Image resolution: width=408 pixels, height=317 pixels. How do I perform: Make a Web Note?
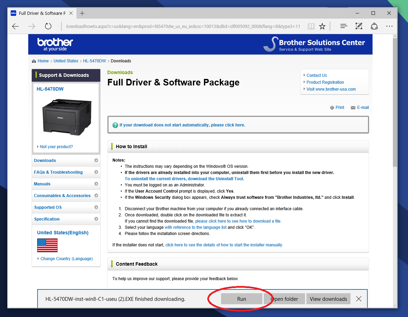click(359, 26)
